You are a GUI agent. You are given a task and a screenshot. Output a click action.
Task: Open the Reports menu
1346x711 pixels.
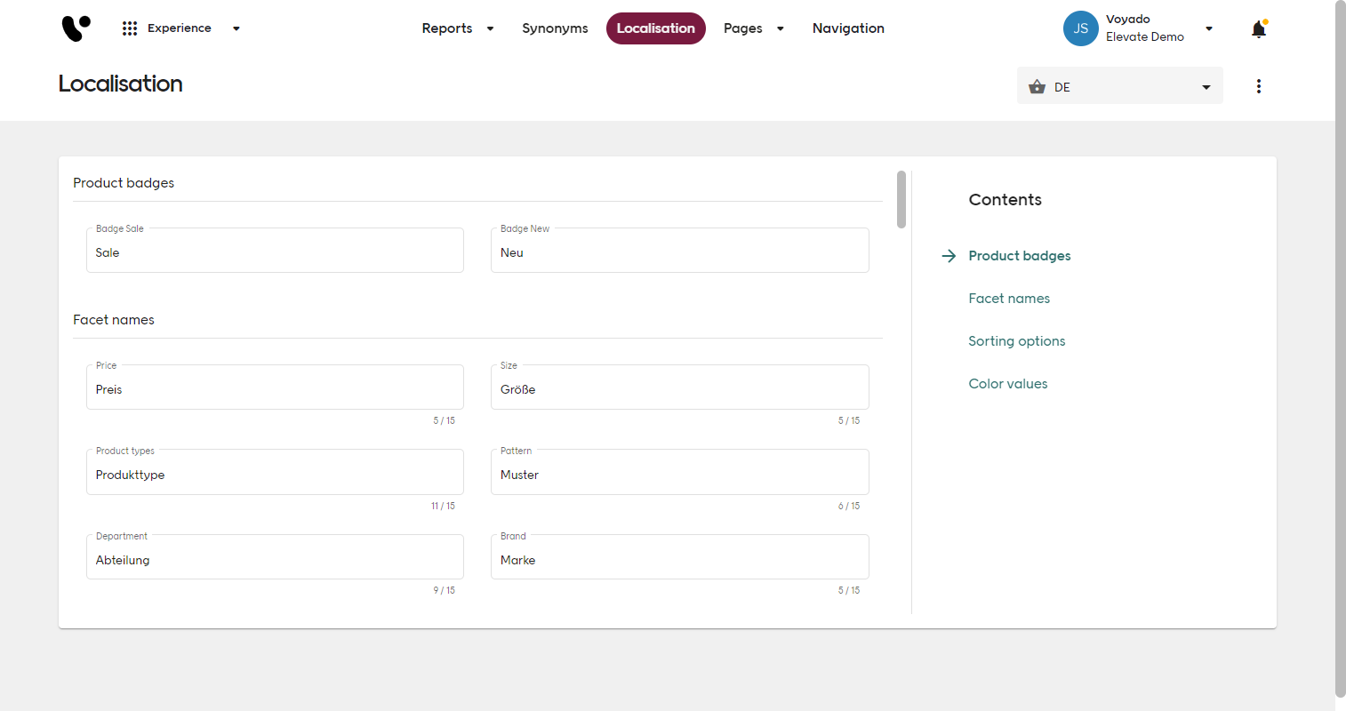click(x=447, y=28)
